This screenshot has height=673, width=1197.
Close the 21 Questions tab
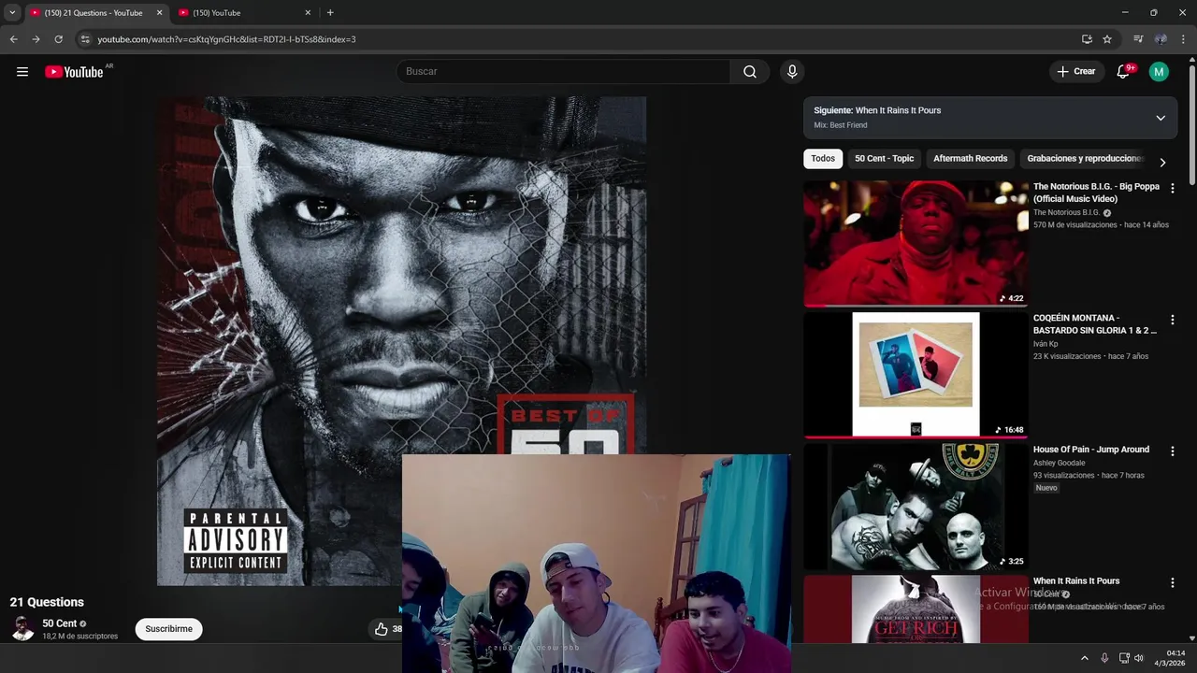click(x=159, y=13)
